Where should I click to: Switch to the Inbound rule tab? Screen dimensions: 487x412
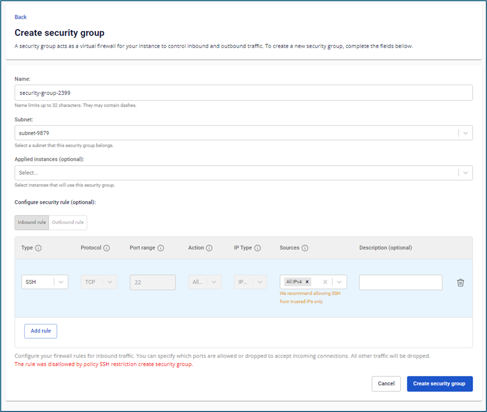[32, 222]
